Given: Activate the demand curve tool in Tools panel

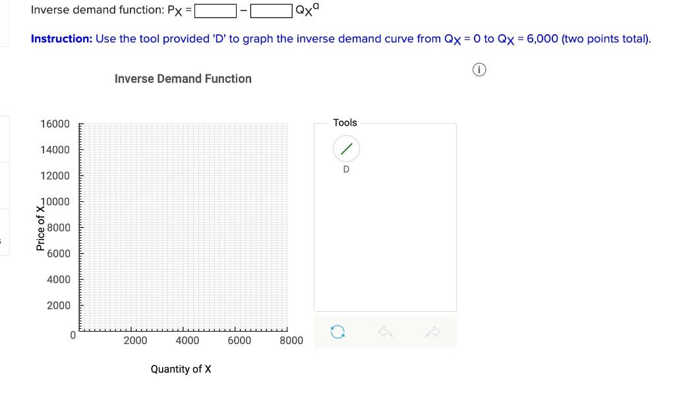Looking at the screenshot, I should pyautogui.click(x=345, y=149).
